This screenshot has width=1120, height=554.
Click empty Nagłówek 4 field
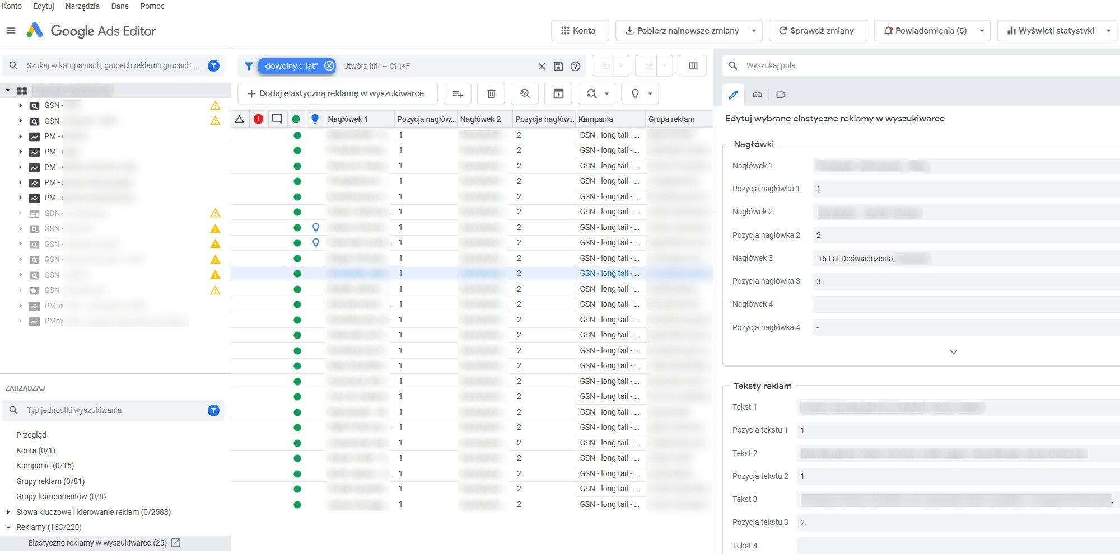[x=967, y=304]
